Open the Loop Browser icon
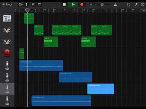146x109 pixels. tap(129, 5)
